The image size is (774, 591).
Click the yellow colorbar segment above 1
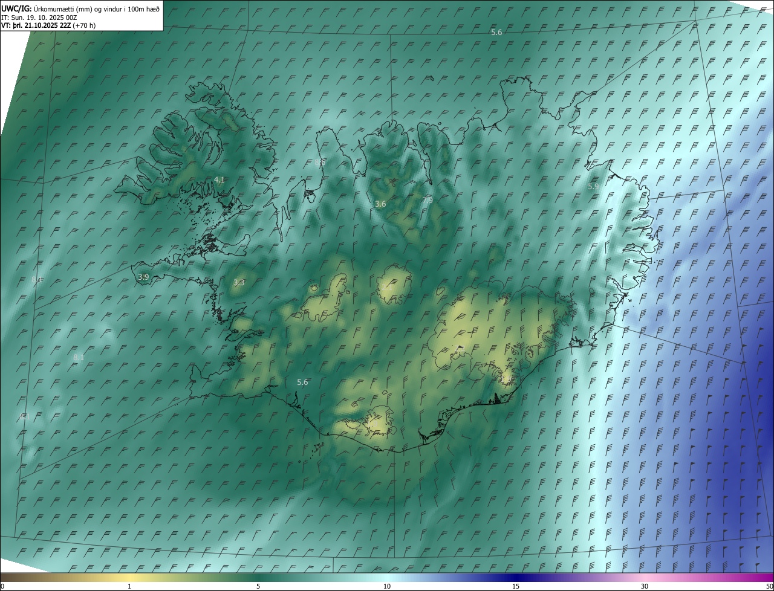click(129, 577)
